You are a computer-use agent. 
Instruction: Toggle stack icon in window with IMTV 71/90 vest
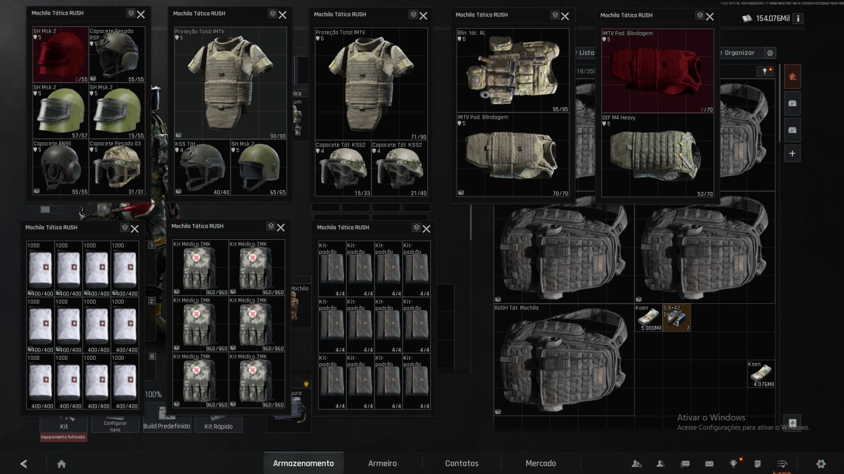coord(413,14)
